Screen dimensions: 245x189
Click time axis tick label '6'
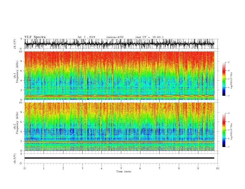(x=140, y=168)
